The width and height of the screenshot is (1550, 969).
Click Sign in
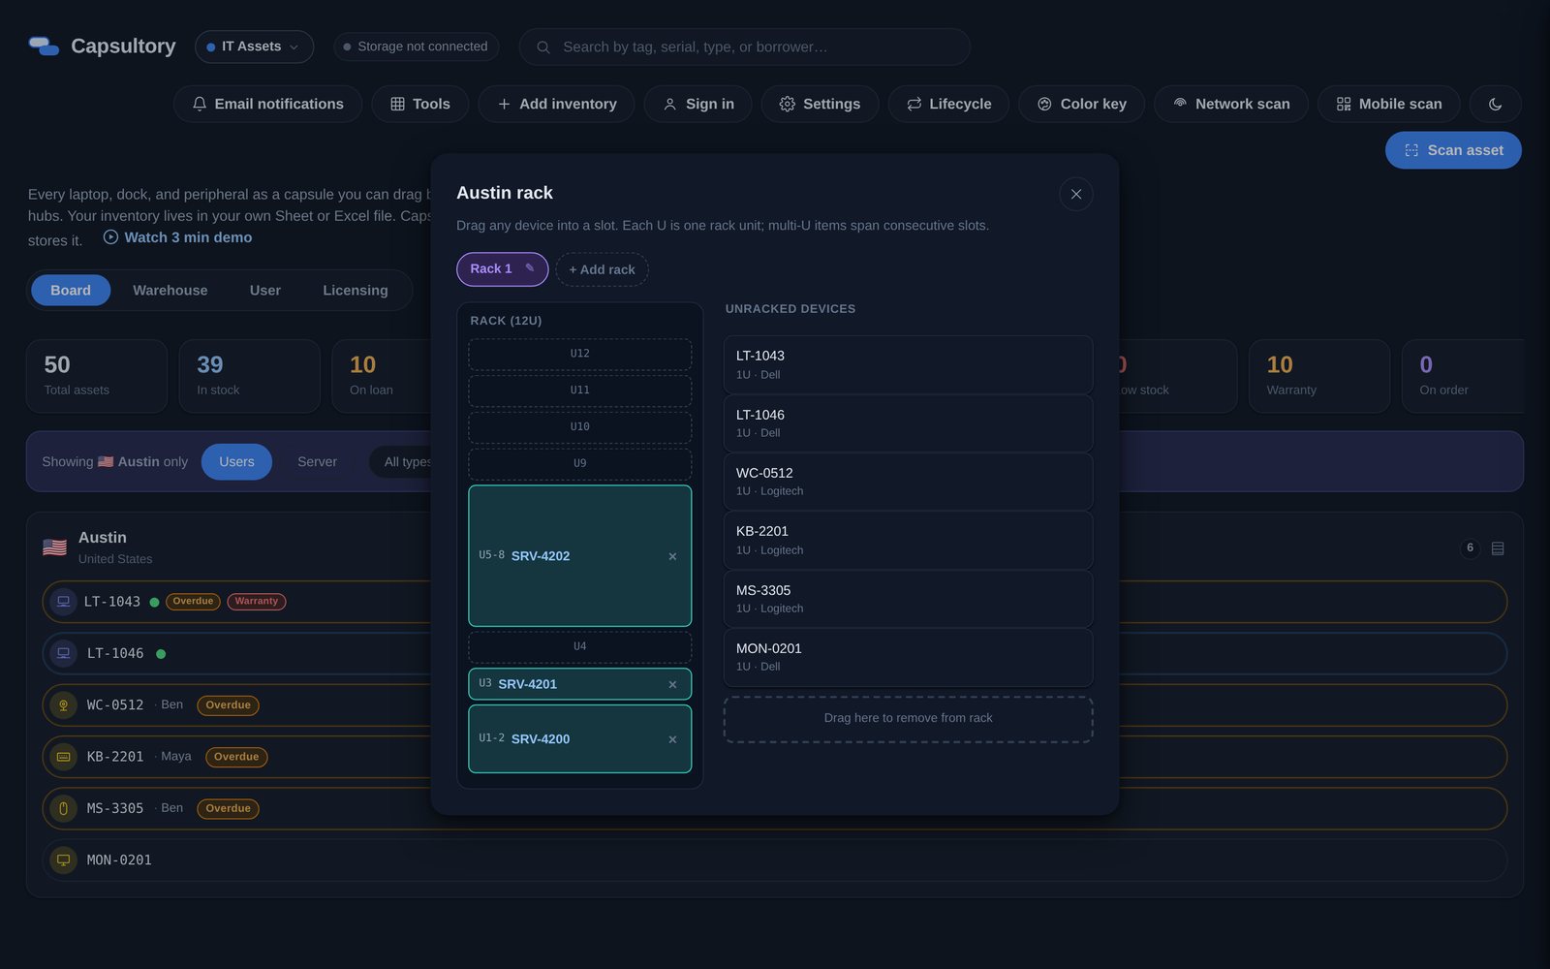[x=697, y=104]
